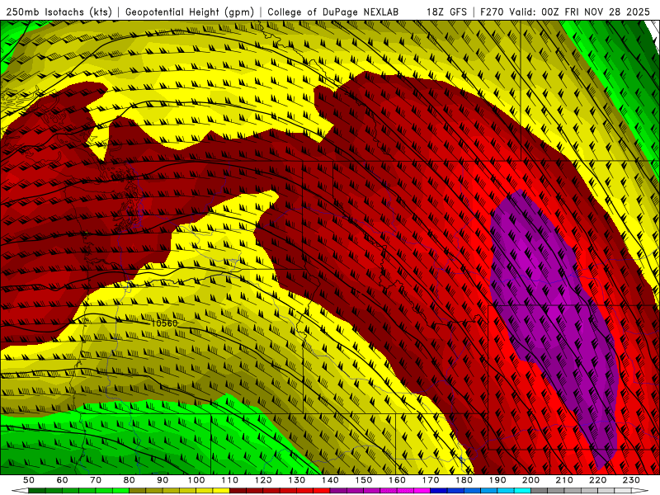This screenshot has height=495, width=660.
Task: Click the darkest green swatch under 50
Action: tap(36, 490)
